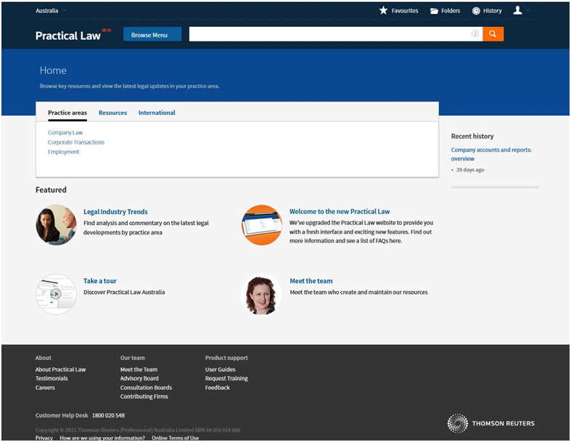The width and height of the screenshot is (571, 442).
Task: Open the Folders icon in header
Action: point(434,11)
